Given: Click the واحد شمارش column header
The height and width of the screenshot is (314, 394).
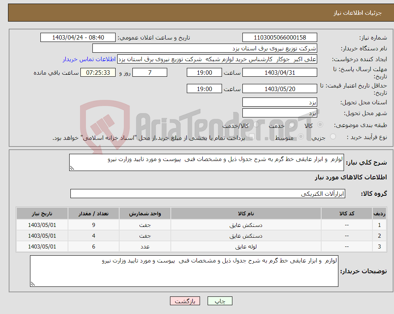Looking at the screenshot, I should (x=145, y=214).
